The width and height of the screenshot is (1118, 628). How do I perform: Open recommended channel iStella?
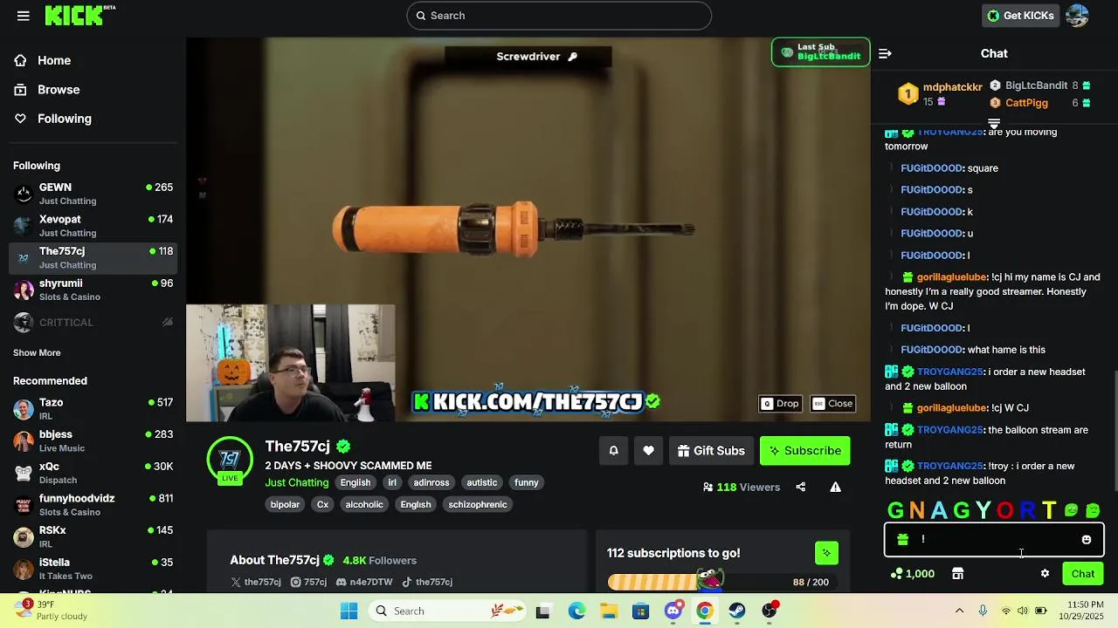93,569
